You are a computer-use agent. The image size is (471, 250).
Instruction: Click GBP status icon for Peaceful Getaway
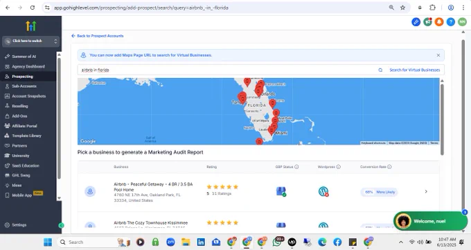[281, 191]
